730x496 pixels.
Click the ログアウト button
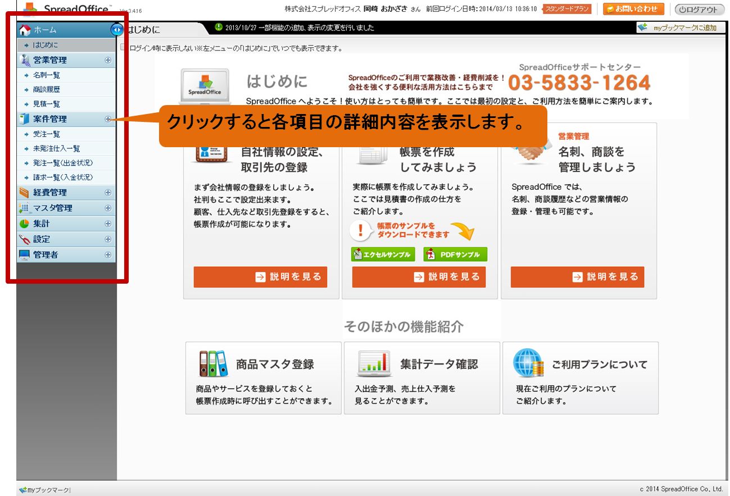[699, 10]
